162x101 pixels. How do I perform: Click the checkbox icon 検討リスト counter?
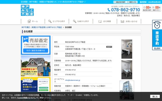153,7
